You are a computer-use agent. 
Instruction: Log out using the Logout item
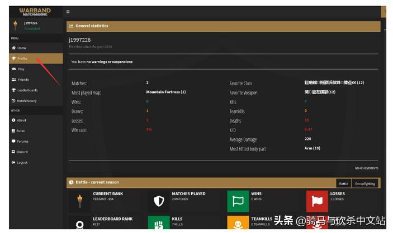22,162
